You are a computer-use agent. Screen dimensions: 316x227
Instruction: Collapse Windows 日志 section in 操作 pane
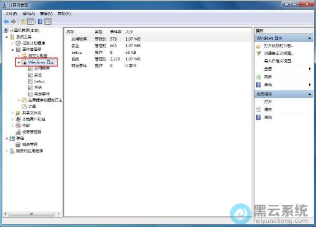[310, 38]
